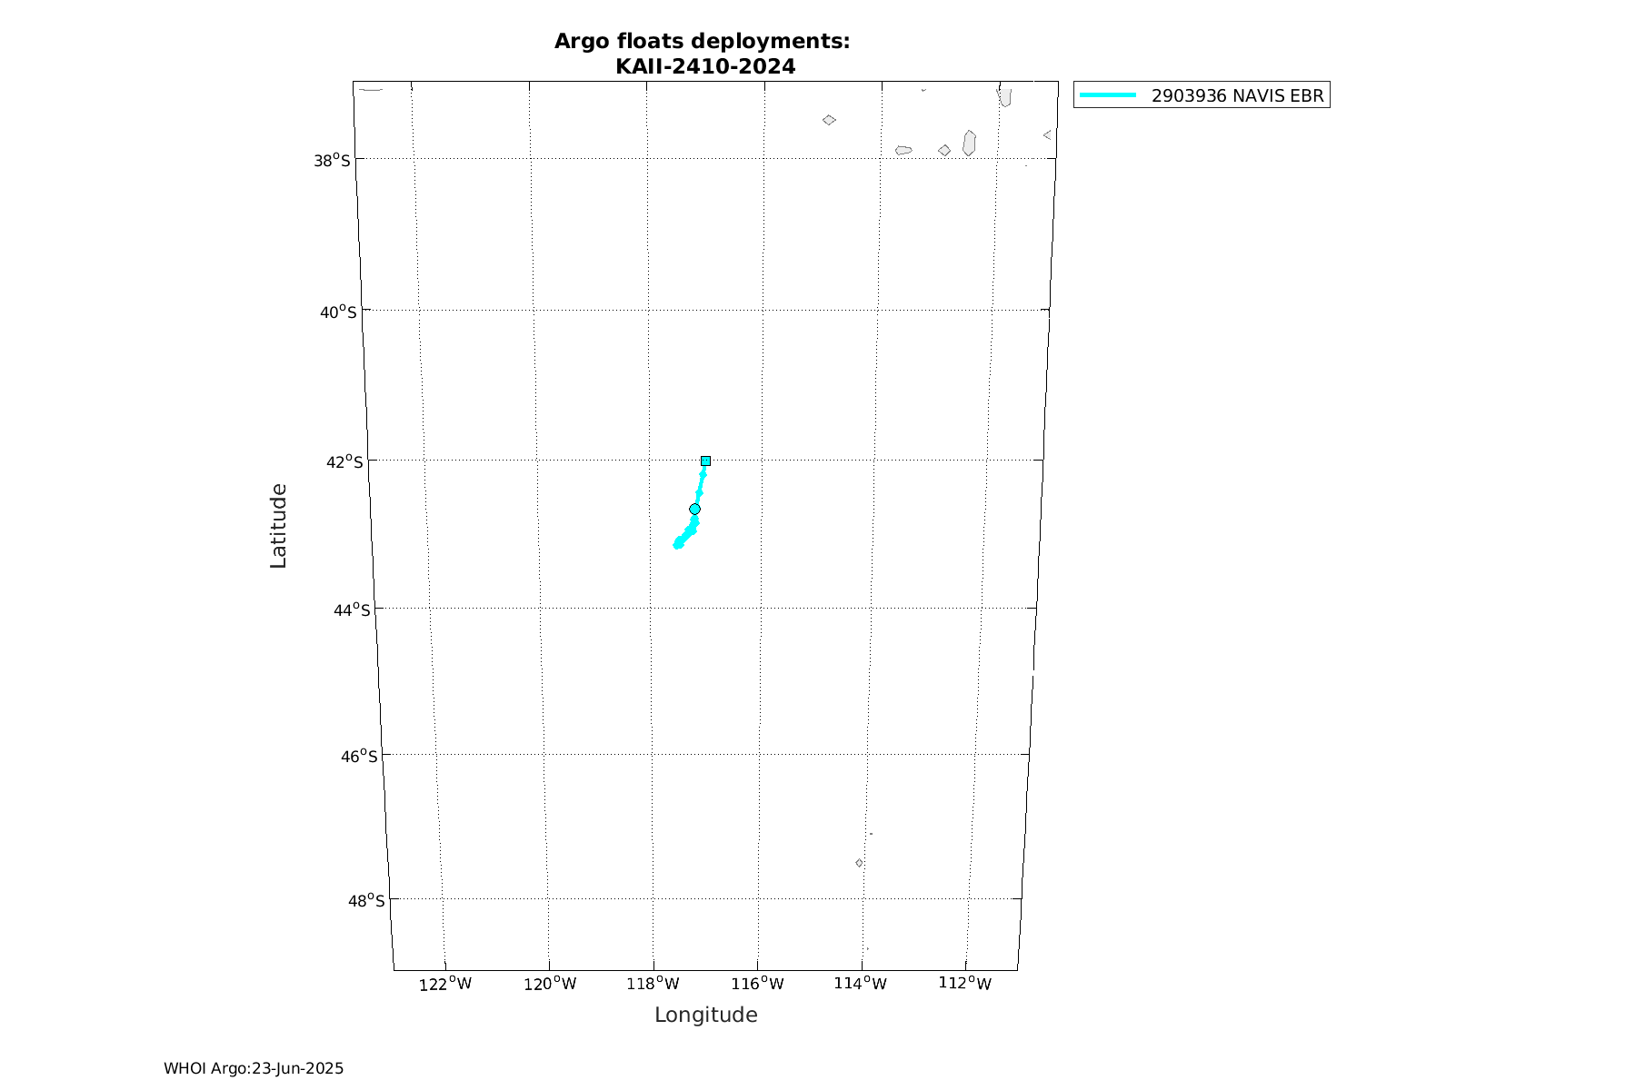Click the small diamond island near 48°S
The image size is (1636, 1090).
coord(859,863)
